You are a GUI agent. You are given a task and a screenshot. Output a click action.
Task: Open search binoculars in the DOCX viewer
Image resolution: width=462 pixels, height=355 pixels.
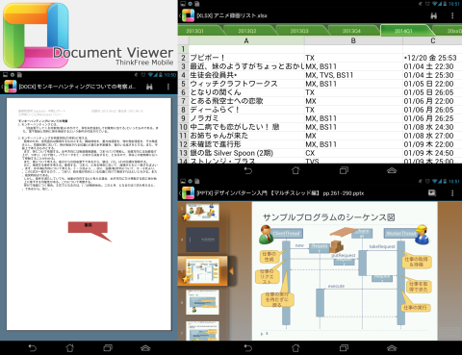[x=149, y=87]
